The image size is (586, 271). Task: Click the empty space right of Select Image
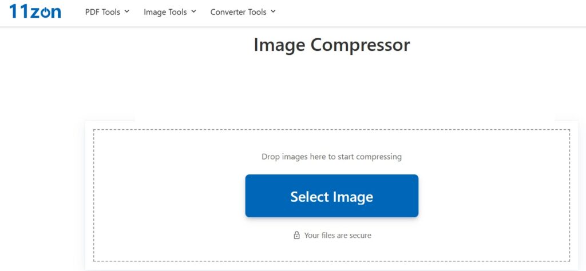coord(492,196)
